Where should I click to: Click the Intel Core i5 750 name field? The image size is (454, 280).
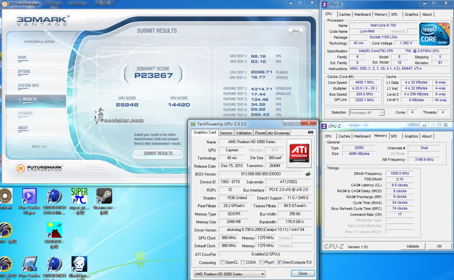point(383,25)
